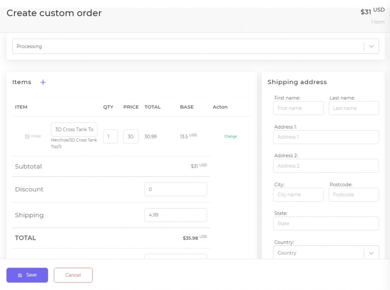Click the chevron on the Processing status dropdown
390x290 pixels.
pyautogui.click(x=371, y=46)
